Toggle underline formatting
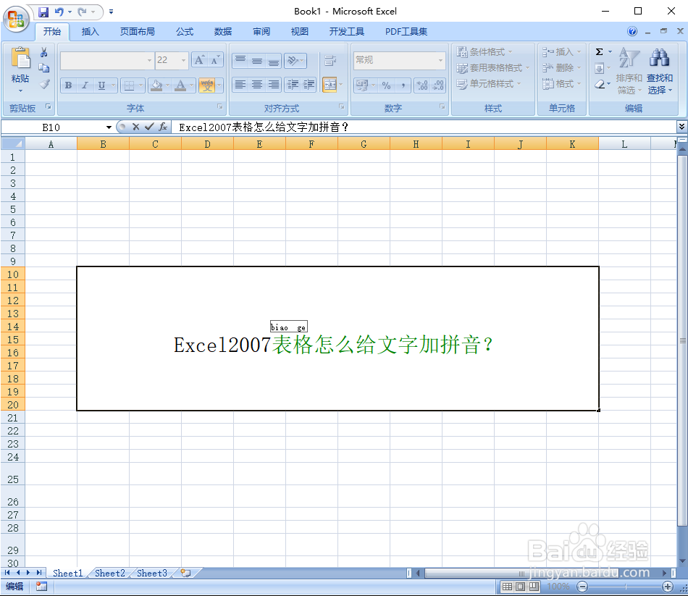The width and height of the screenshot is (688, 596). pos(102,85)
